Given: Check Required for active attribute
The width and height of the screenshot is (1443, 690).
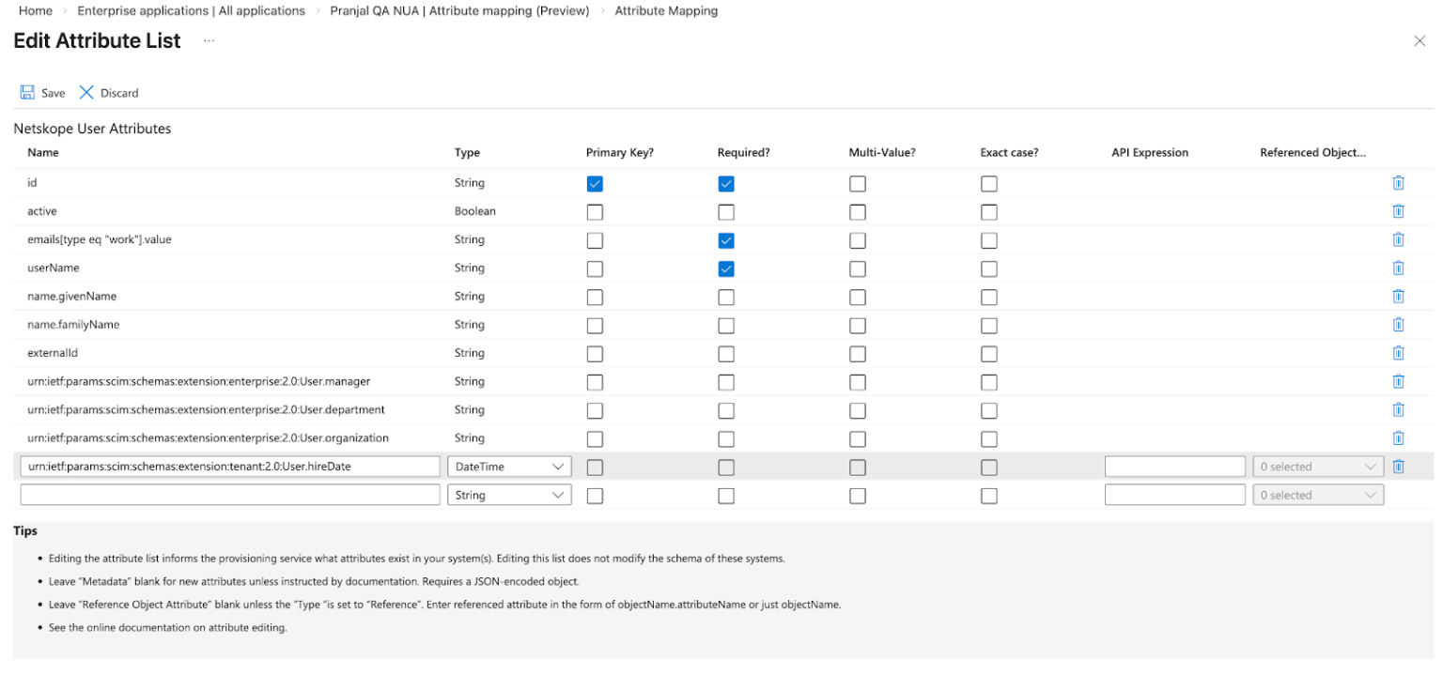Looking at the screenshot, I should (x=726, y=212).
